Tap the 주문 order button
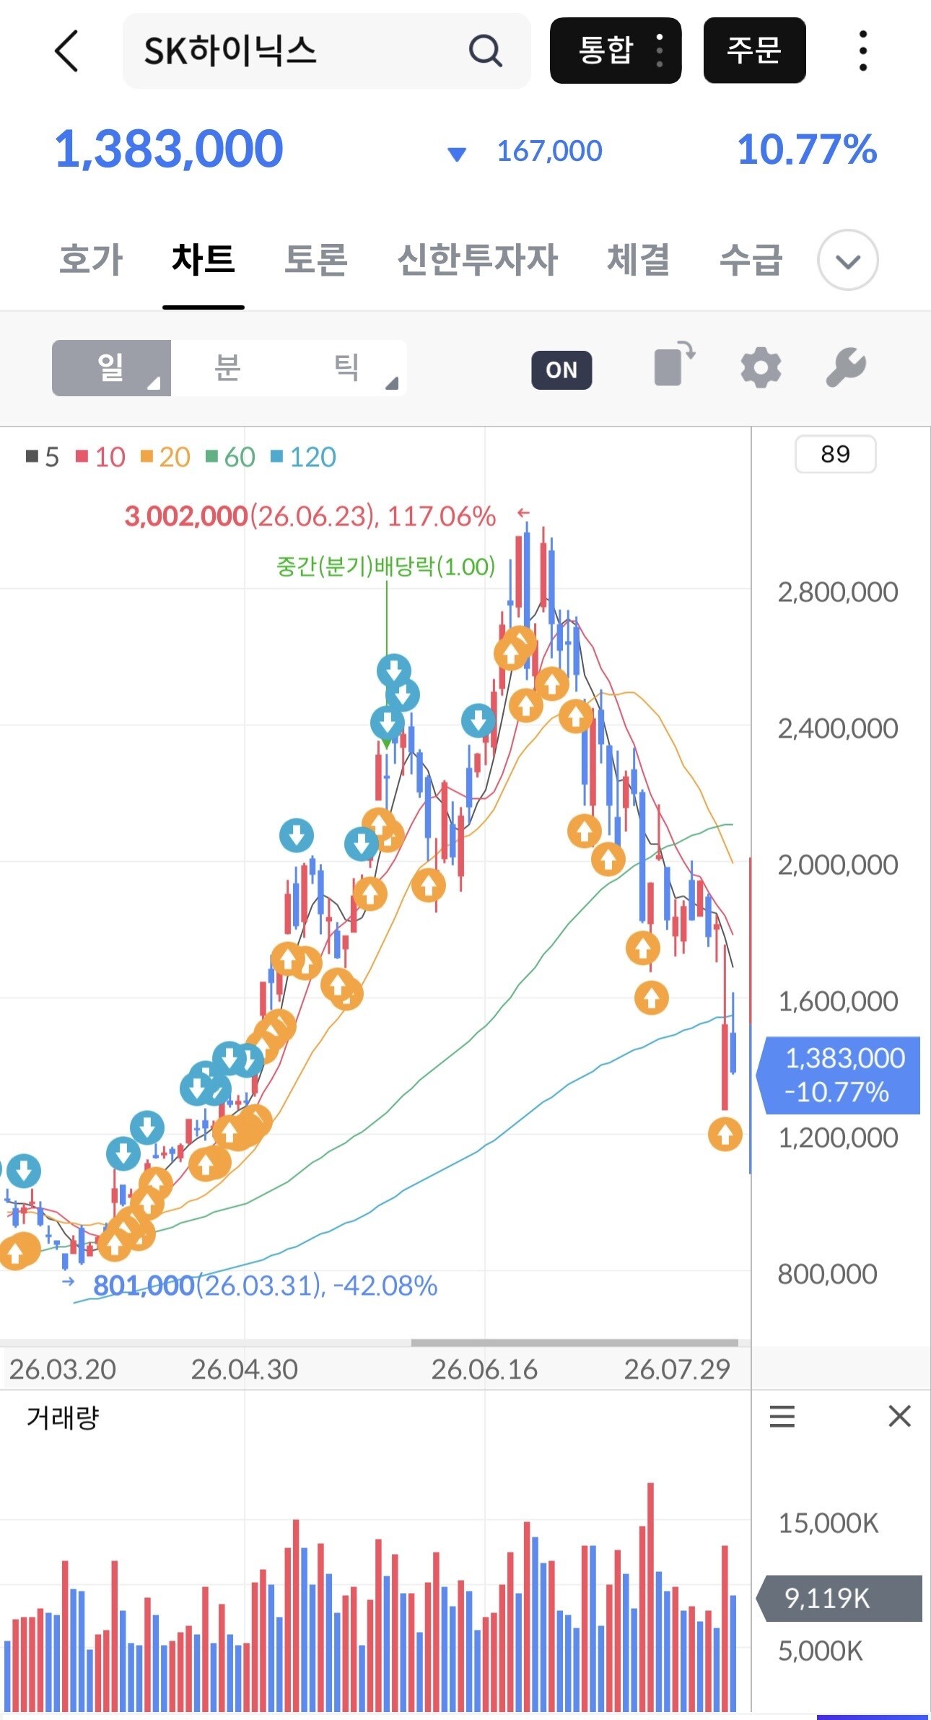This screenshot has width=931, height=1720. click(754, 51)
